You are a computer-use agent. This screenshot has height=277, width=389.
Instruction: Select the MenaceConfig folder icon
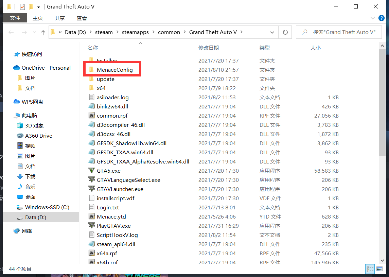[x=91, y=69]
